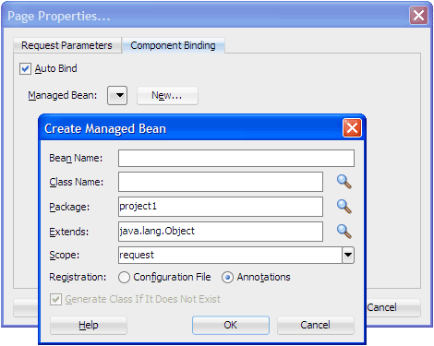Toggle the Auto Bind checkbox
The height and width of the screenshot is (346, 434).
(25, 68)
